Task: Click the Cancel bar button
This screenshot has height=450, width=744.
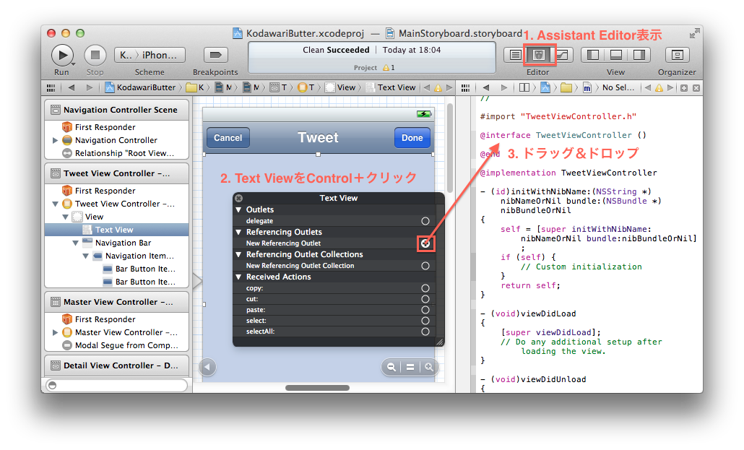Action: click(228, 138)
